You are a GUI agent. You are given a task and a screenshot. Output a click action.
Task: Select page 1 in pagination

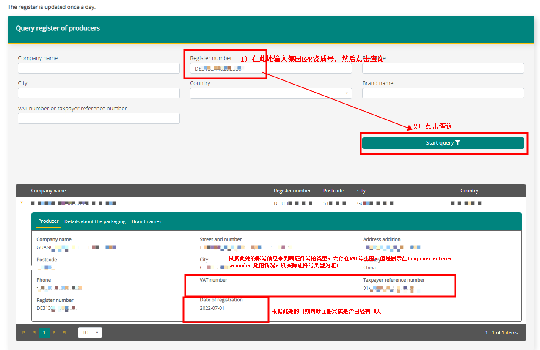[44, 333]
